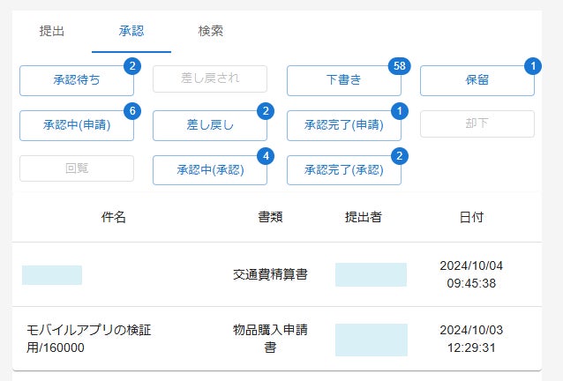Click the badge showing 58 on 下書き
The image size is (563, 381).
click(398, 67)
